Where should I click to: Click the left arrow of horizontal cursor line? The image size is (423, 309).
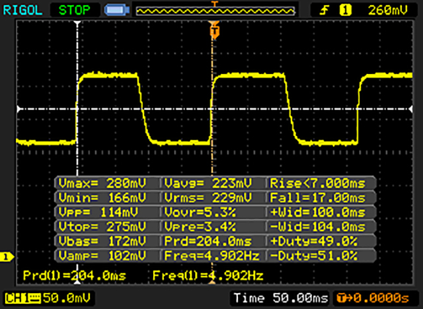coord(19,109)
